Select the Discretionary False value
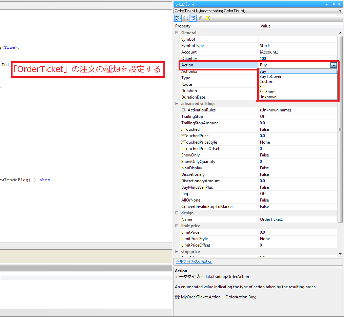Image resolution: width=344 pixels, height=317 pixels. click(x=298, y=174)
